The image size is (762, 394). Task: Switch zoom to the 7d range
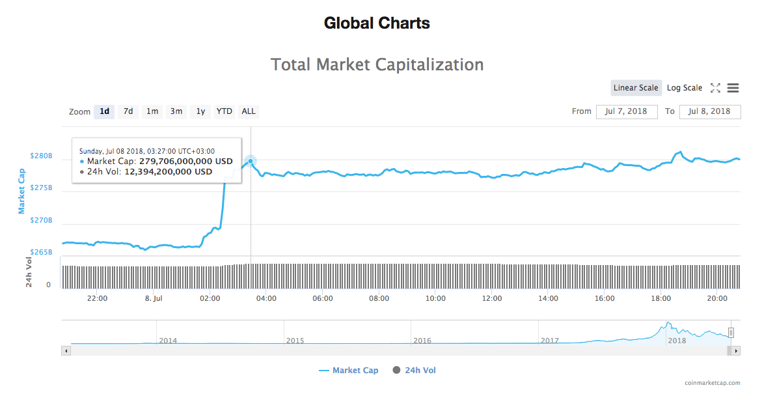click(x=128, y=111)
